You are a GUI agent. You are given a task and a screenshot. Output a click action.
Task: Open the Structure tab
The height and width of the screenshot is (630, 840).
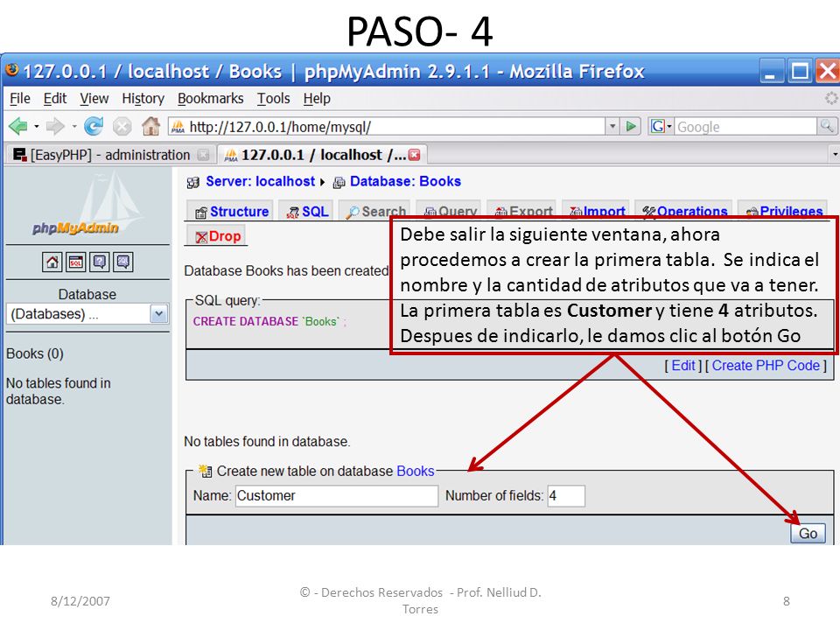click(x=230, y=212)
